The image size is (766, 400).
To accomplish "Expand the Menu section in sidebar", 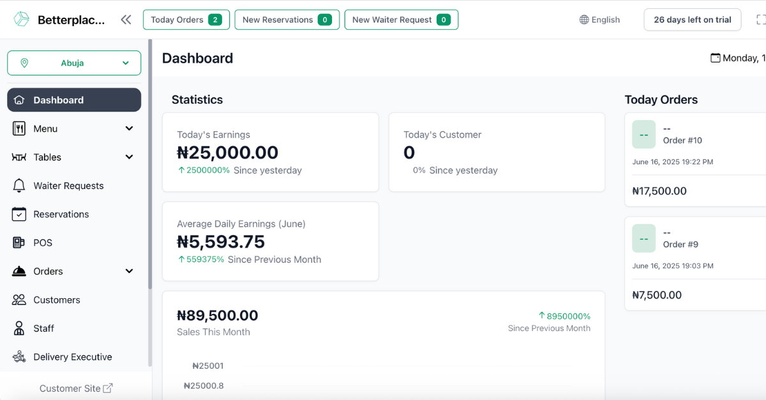I will point(129,129).
